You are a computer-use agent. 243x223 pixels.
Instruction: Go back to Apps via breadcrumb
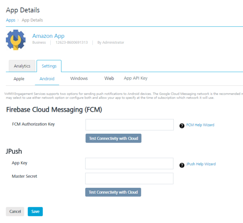[x=10, y=20]
